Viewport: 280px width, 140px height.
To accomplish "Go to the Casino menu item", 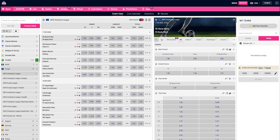I will [x=47, y=9].
